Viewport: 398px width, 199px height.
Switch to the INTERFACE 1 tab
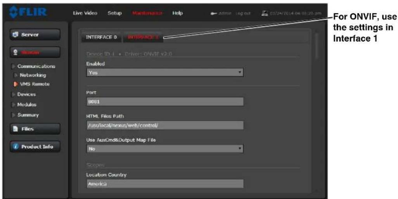(x=143, y=37)
